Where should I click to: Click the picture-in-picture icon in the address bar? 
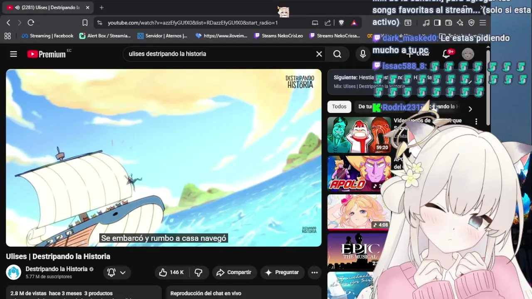click(315, 23)
